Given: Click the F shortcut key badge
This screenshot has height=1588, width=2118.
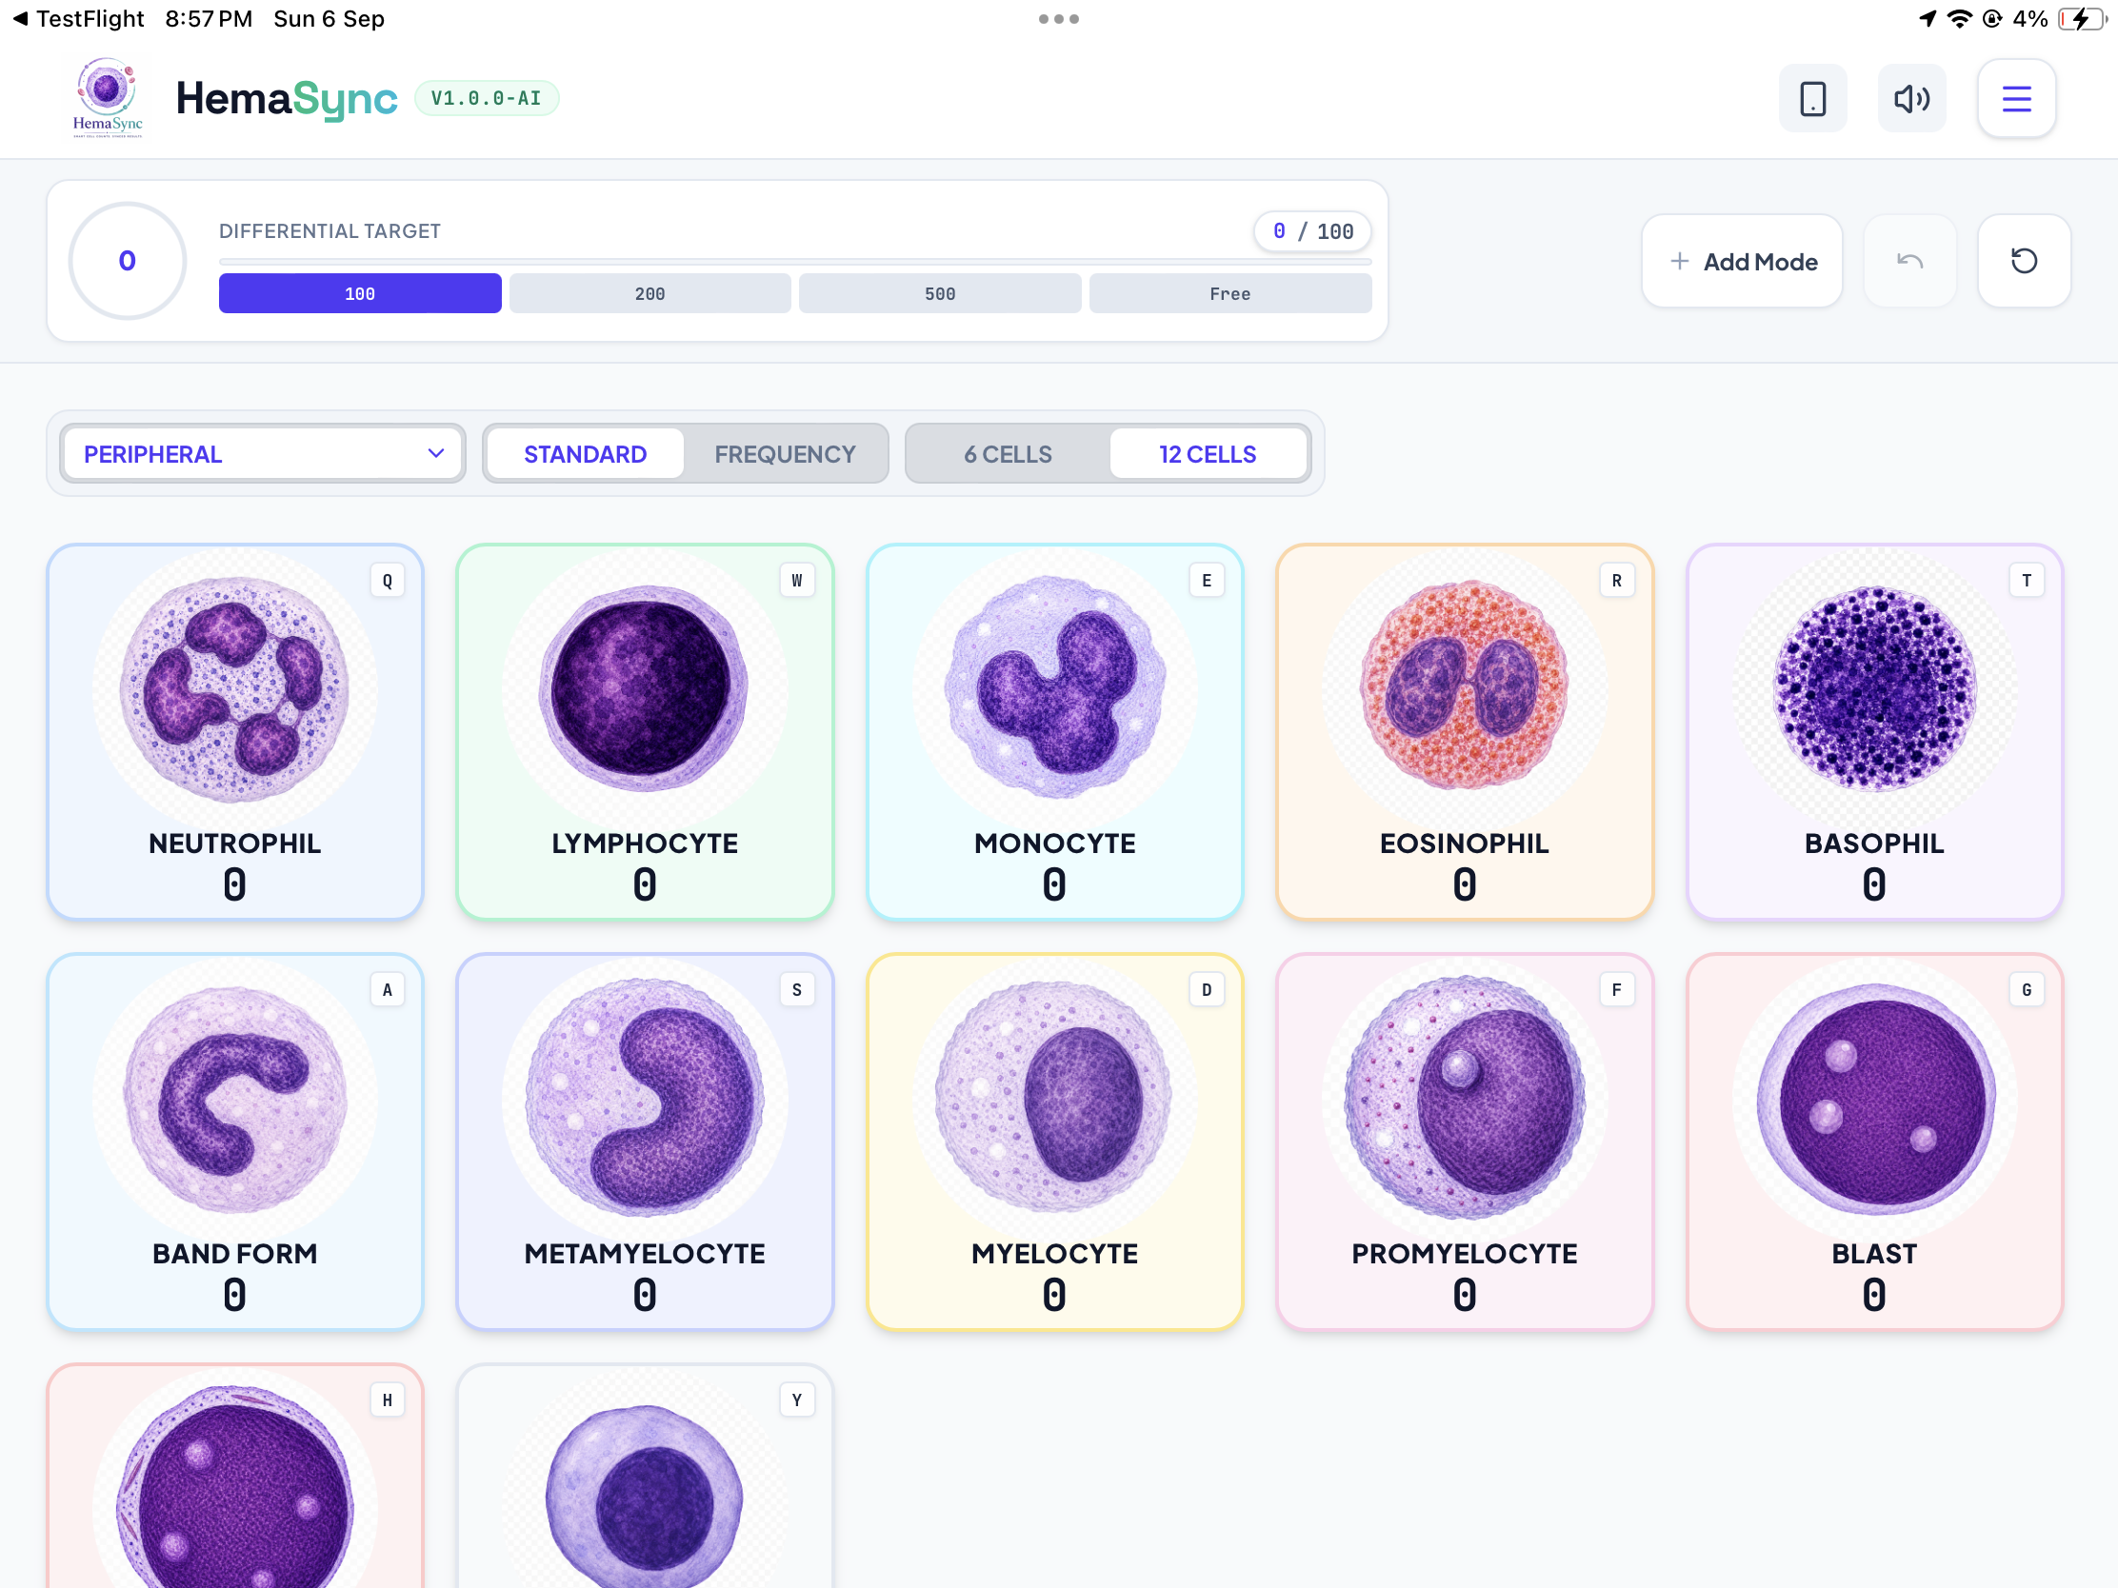Looking at the screenshot, I should coord(1616,990).
